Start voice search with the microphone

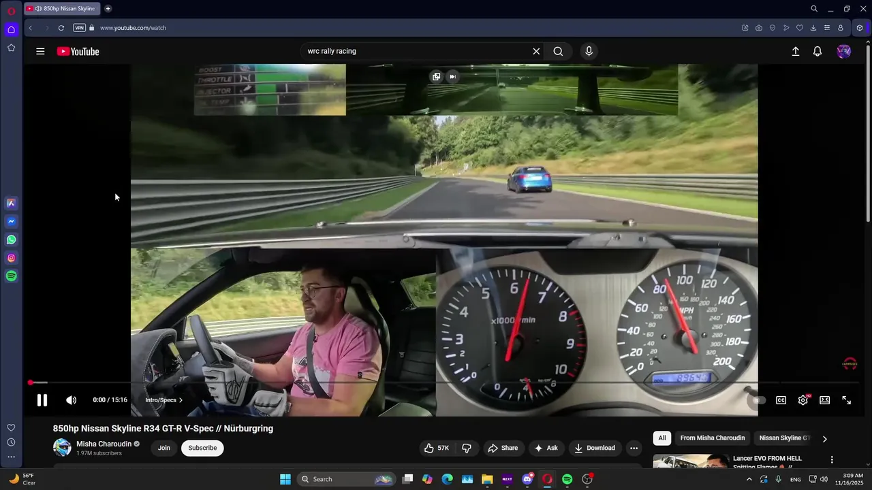pyautogui.click(x=589, y=51)
